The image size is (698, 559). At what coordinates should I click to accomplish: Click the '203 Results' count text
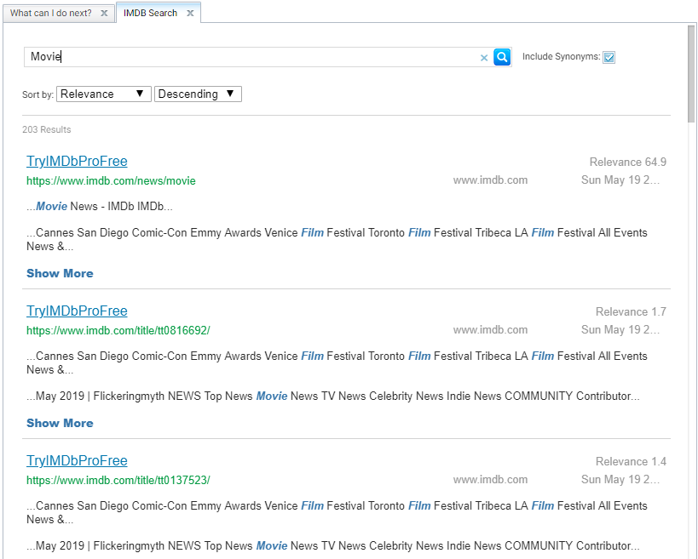tap(47, 129)
